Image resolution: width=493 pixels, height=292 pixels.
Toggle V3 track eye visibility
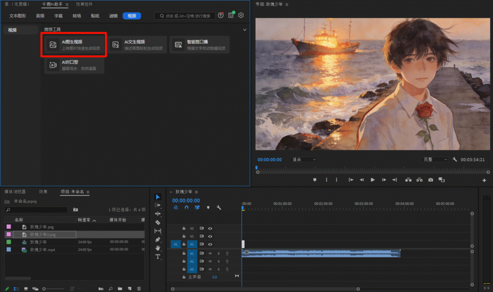tap(210, 228)
